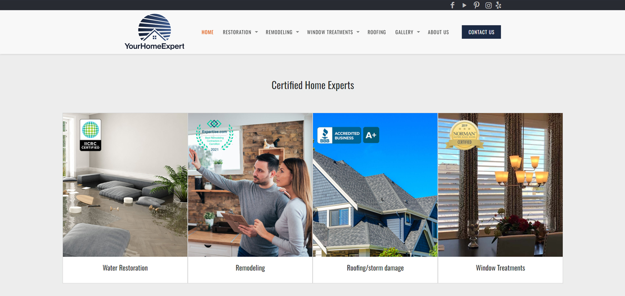This screenshot has height=296, width=625.
Task: Click the IICRC Certified badge
Action: (x=90, y=135)
